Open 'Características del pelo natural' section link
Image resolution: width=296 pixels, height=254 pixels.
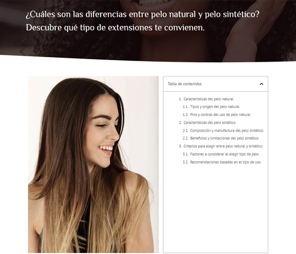tap(208, 99)
